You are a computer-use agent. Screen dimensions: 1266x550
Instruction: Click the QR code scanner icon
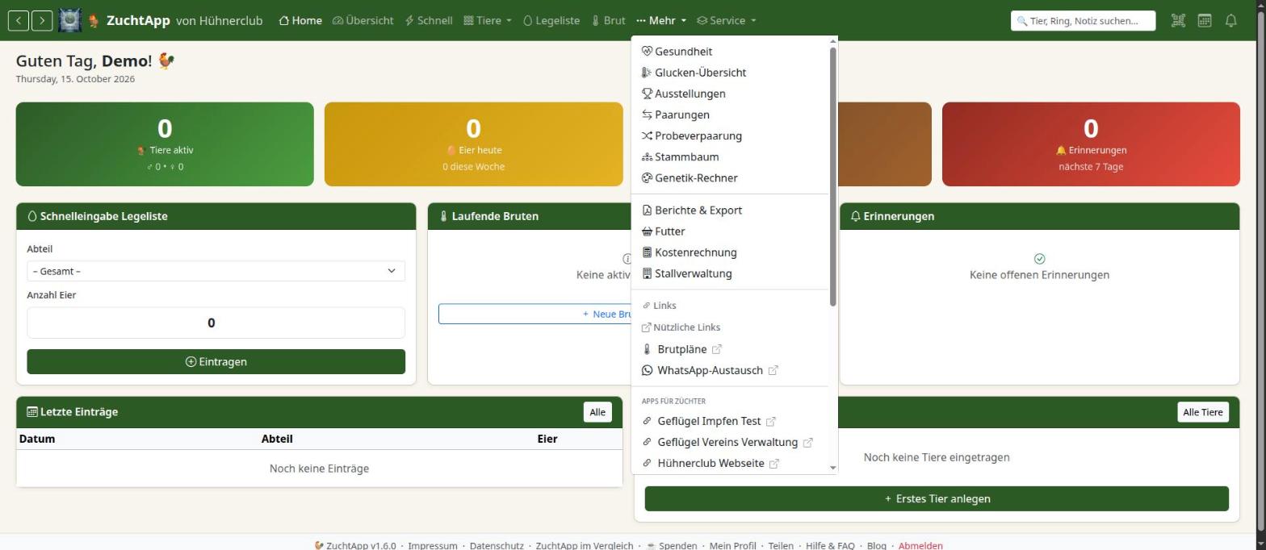point(1178,21)
